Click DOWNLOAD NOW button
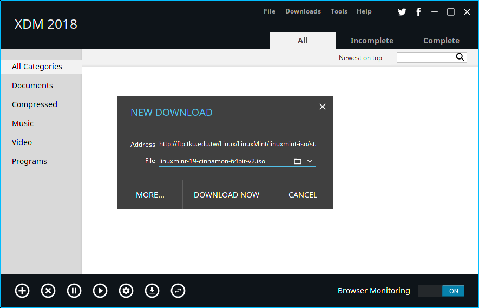The image size is (479, 308). (226, 195)
